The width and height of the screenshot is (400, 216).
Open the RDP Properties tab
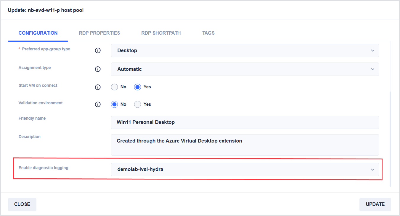click(99, 33)
